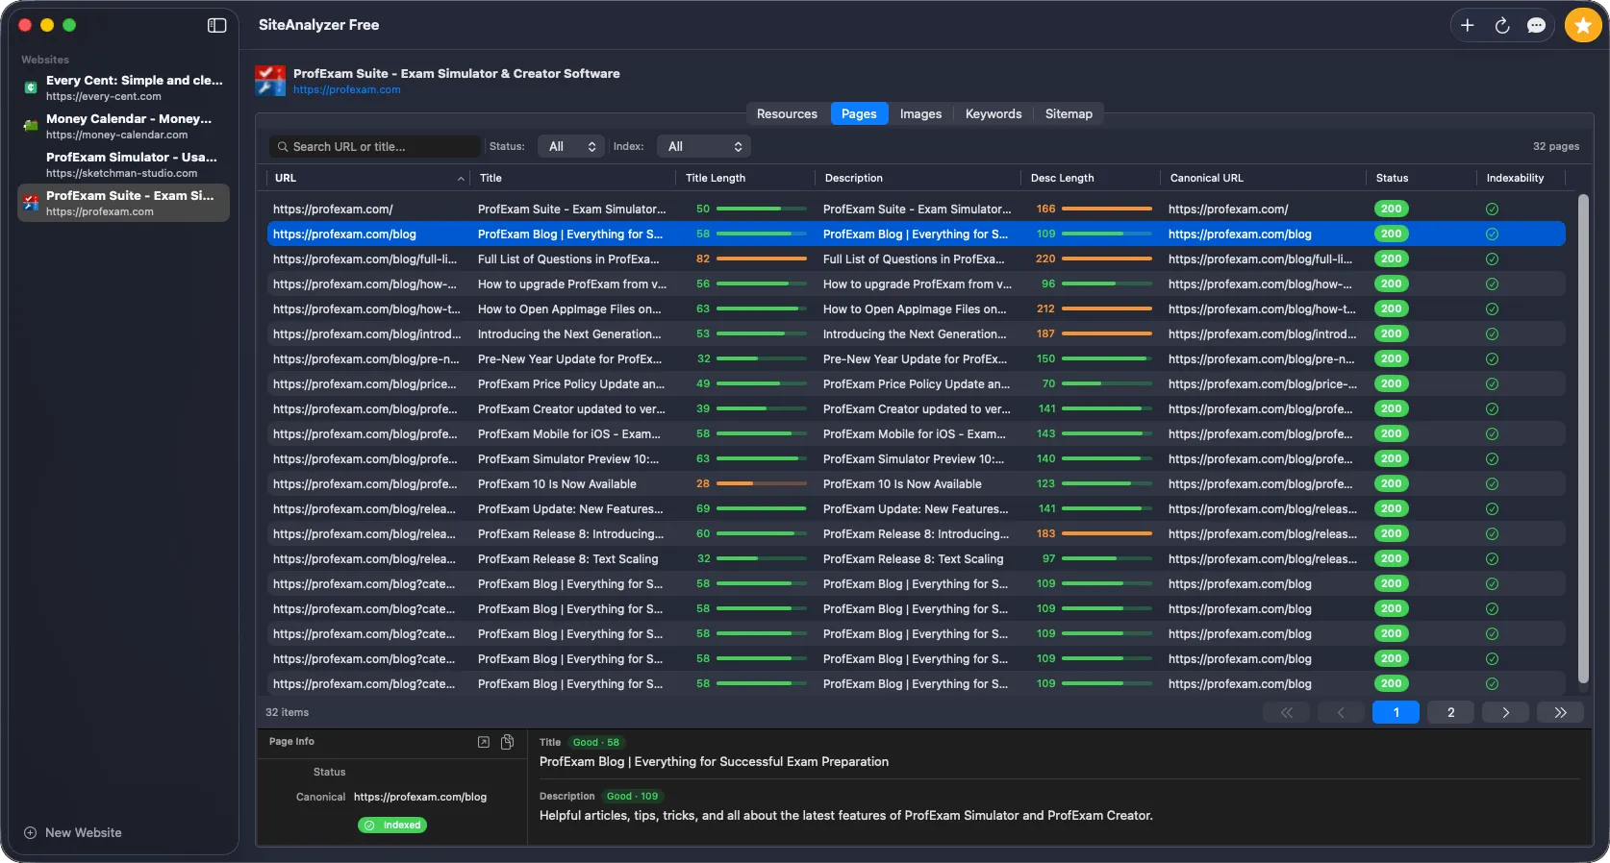Open the feedback chat bubble icon
The width and height of the screenshot is (1610, 863).
tap(1536, 26)
